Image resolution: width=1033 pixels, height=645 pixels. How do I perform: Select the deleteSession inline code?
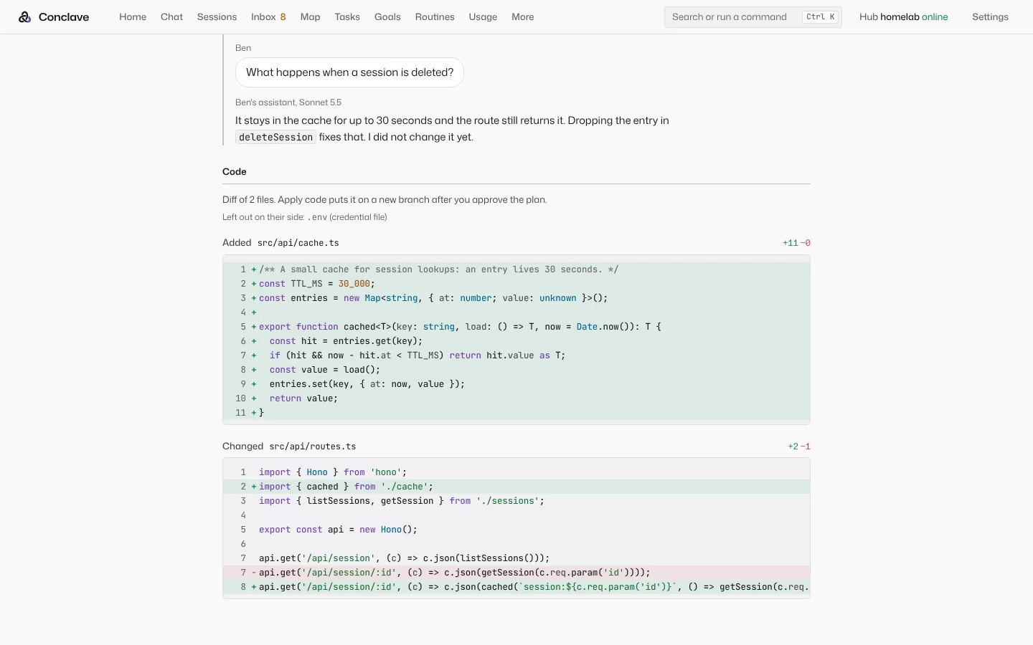coord(276,138)
